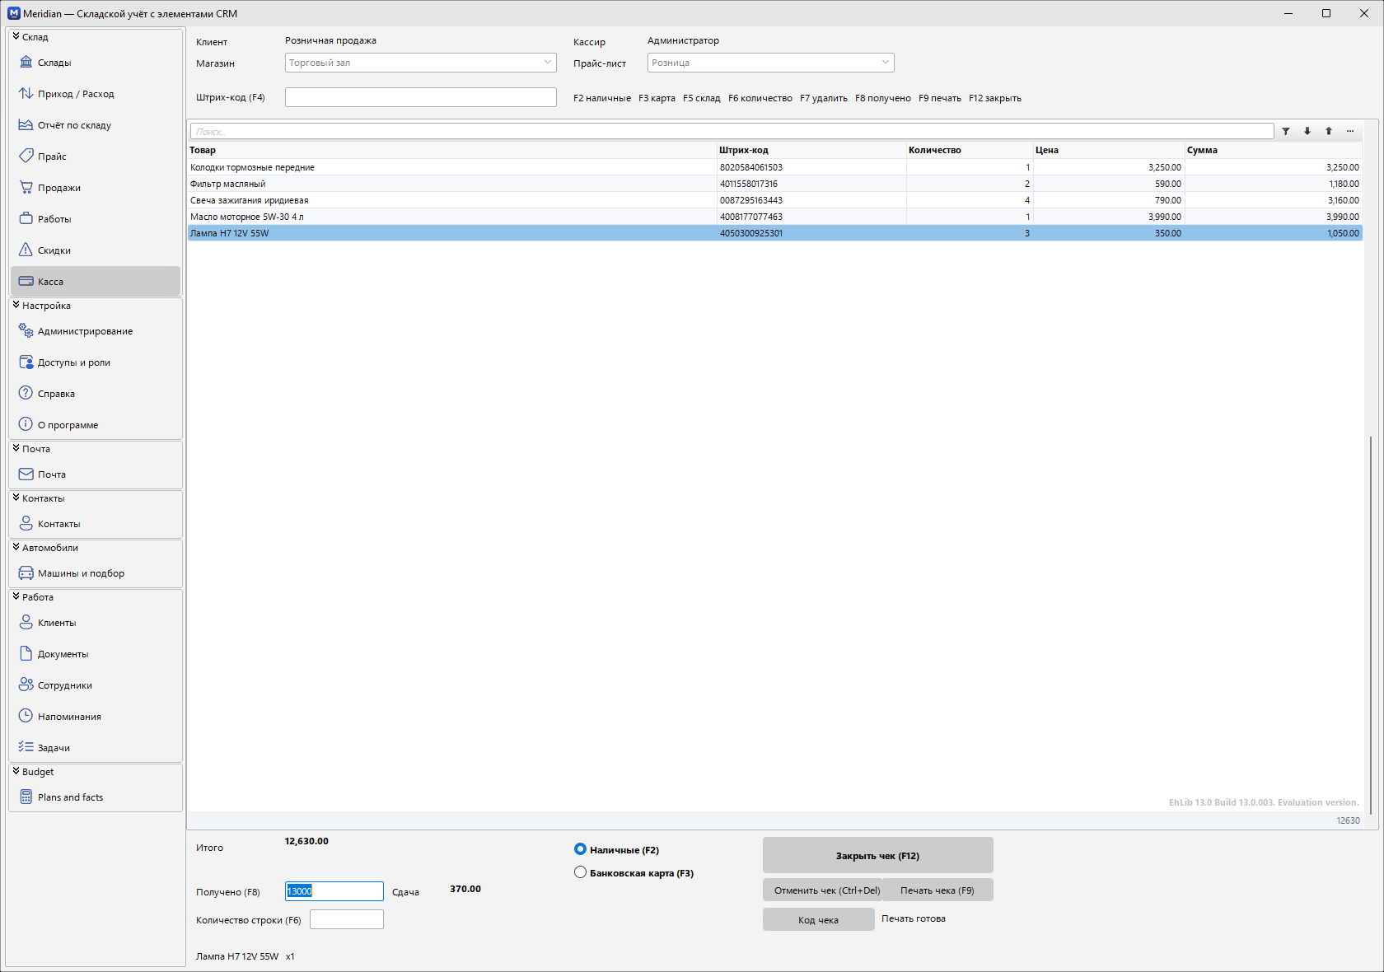This screenshot has height=972, width=1384.
Task: Select the Фильтр масляный row
Action: point(775,184)
